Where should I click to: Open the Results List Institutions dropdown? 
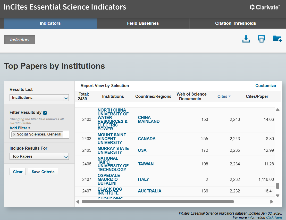point(66,98)
